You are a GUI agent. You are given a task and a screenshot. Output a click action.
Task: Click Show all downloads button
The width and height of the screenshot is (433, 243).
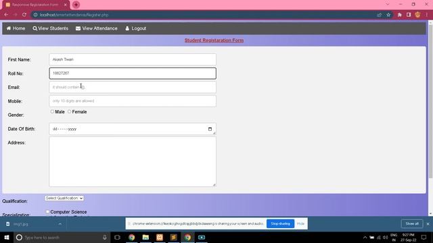tap(412, 223)
